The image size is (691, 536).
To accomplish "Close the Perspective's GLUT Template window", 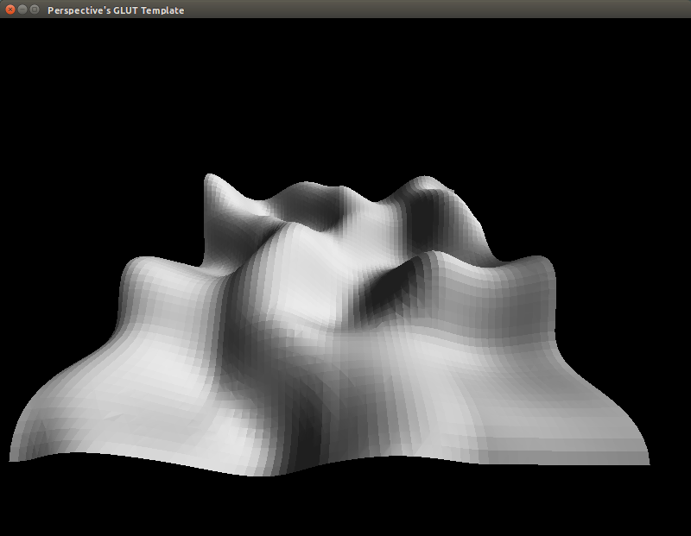I will [10, 9].
